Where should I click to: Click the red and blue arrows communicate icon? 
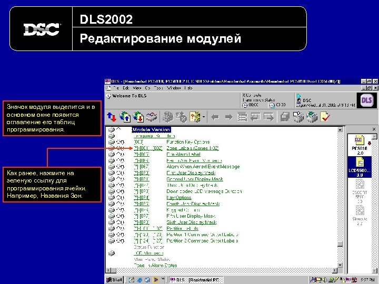tap(112, 117)
